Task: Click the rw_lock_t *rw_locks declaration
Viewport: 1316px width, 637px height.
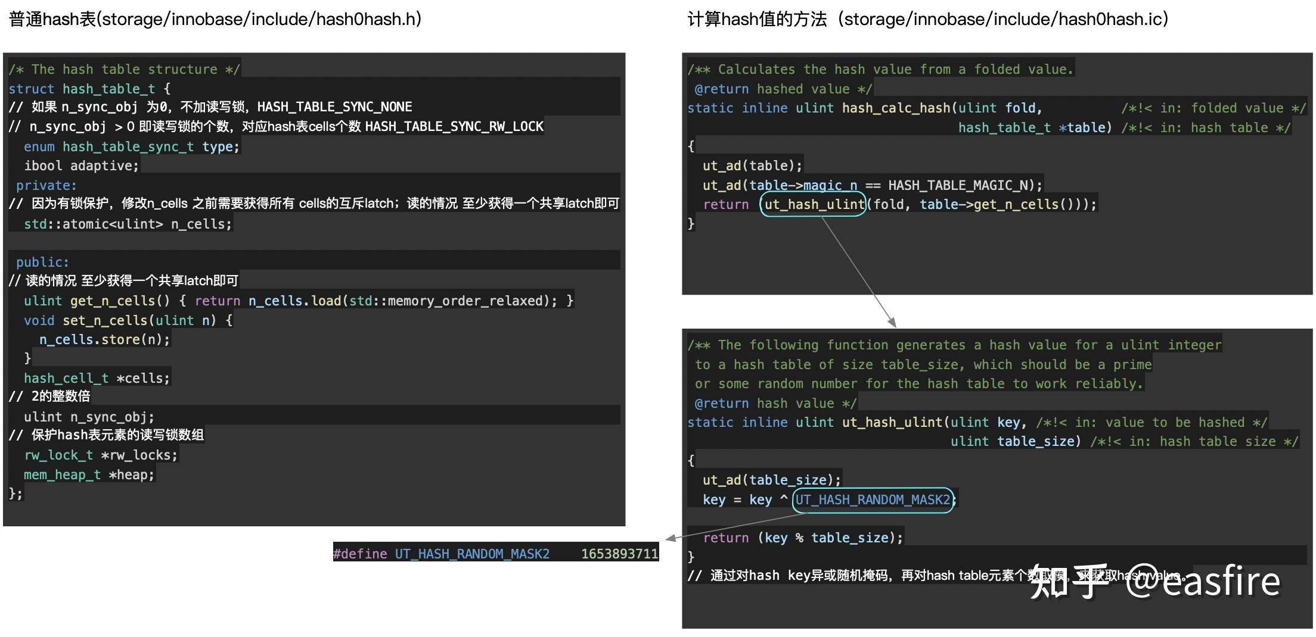Action: point(100,454)
